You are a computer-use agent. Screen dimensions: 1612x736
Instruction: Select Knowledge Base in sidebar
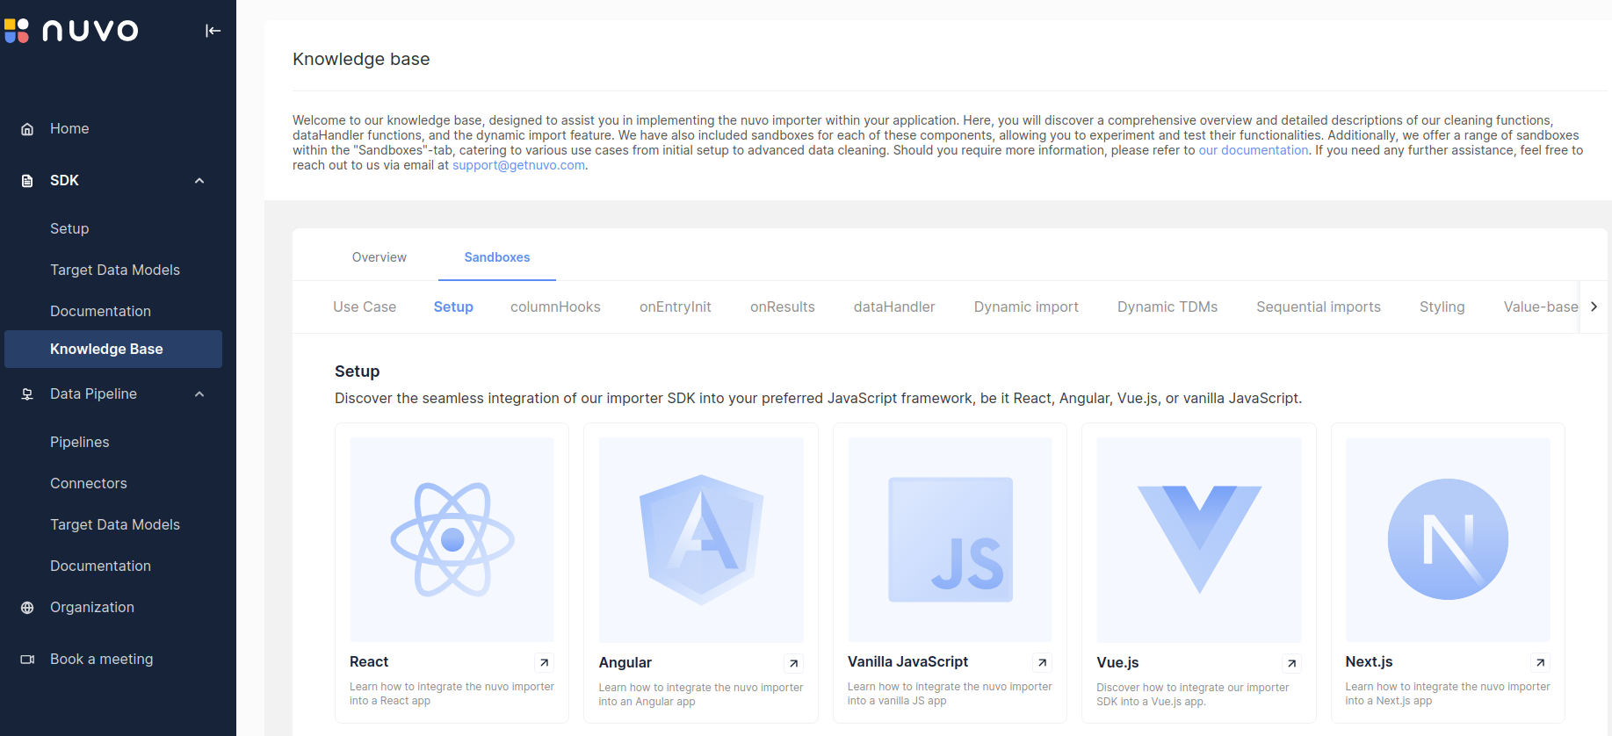[113, 349]
